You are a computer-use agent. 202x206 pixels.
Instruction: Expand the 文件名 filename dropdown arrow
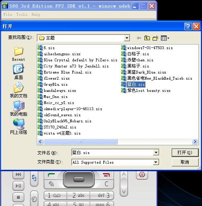(156, 153)
